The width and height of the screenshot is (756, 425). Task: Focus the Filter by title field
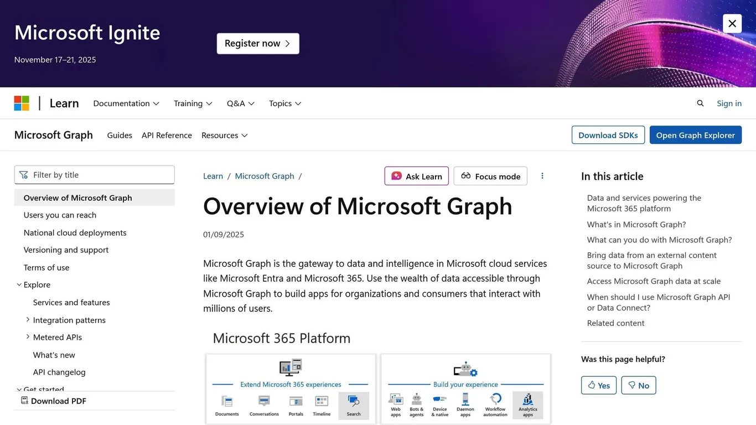pos(94,175)
